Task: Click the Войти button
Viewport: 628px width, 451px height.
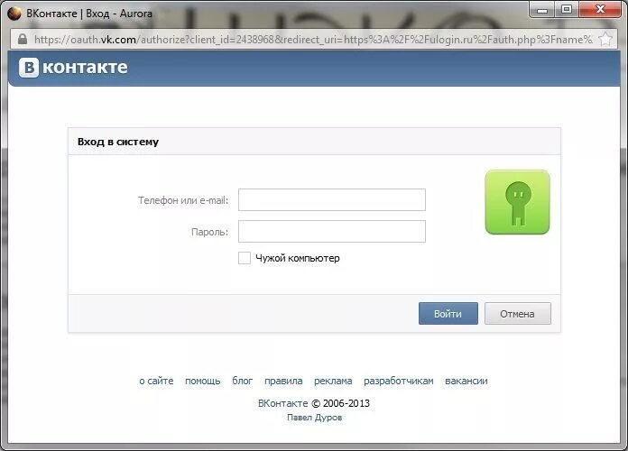Action: tap(448, 314)
